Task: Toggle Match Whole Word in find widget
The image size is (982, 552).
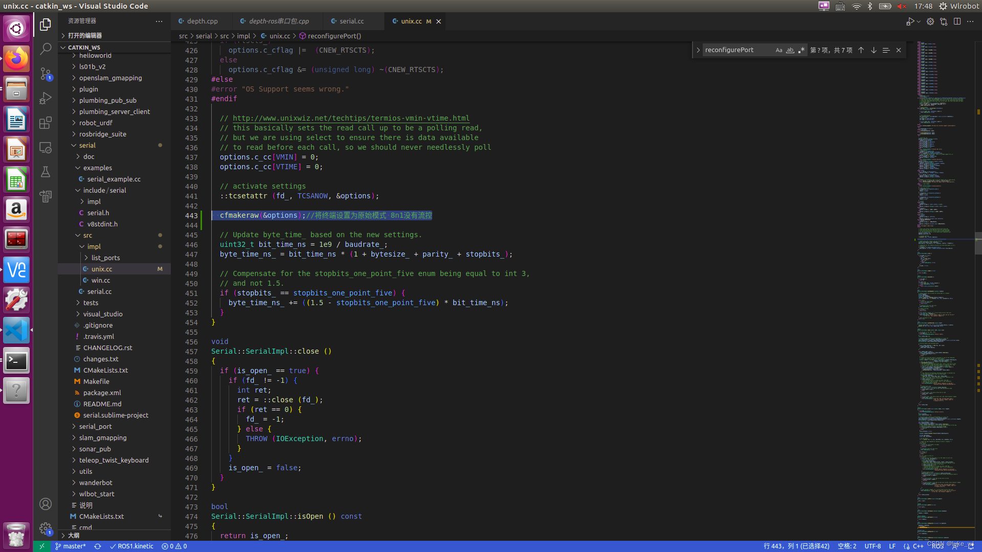Action: (x=790, y=50)
